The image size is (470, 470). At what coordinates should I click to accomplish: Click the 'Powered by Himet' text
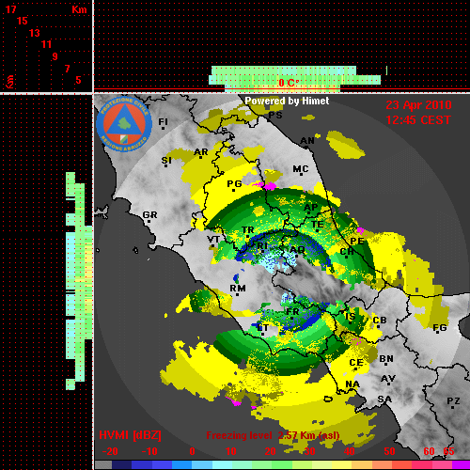287,101
